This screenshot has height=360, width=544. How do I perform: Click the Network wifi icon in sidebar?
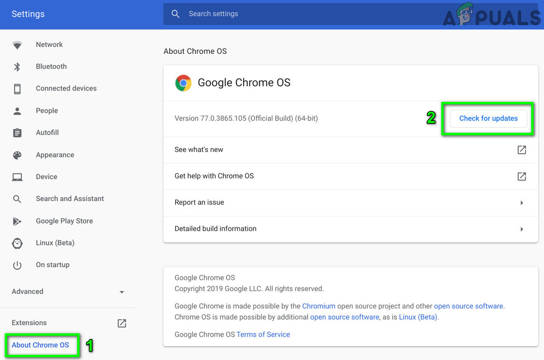pos(17,45)
